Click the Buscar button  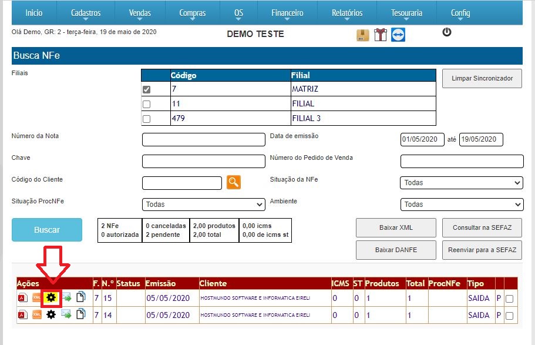click(x=47, y=230)
